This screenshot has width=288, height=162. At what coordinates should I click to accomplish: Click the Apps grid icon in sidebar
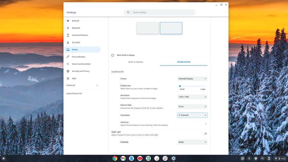pos(68,78)
